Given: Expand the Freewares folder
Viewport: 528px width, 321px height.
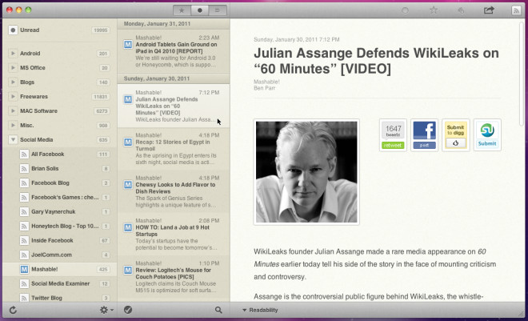Looking at the screenshot, I should pyautogui.click(x=13, y=96).
